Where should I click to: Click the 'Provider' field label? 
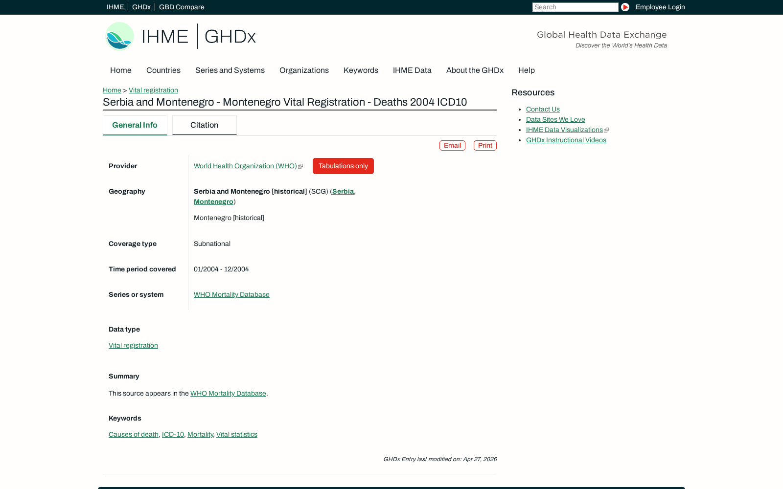point(123,166)
